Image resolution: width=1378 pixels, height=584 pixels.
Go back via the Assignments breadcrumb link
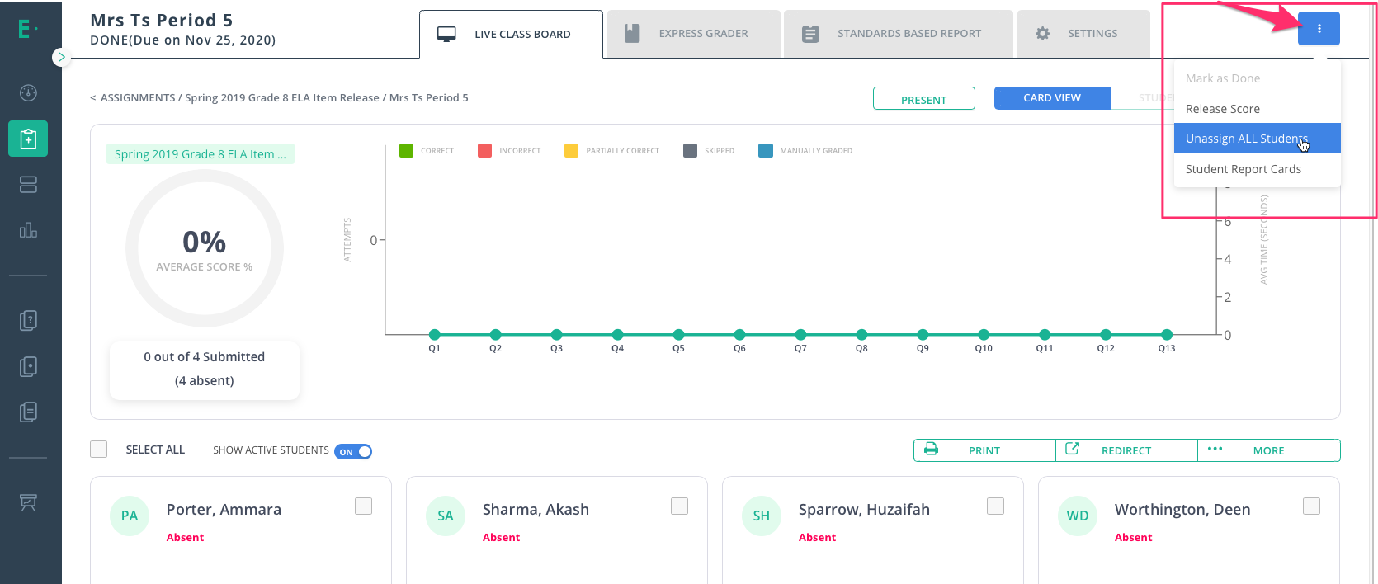(x=137, y=97)
